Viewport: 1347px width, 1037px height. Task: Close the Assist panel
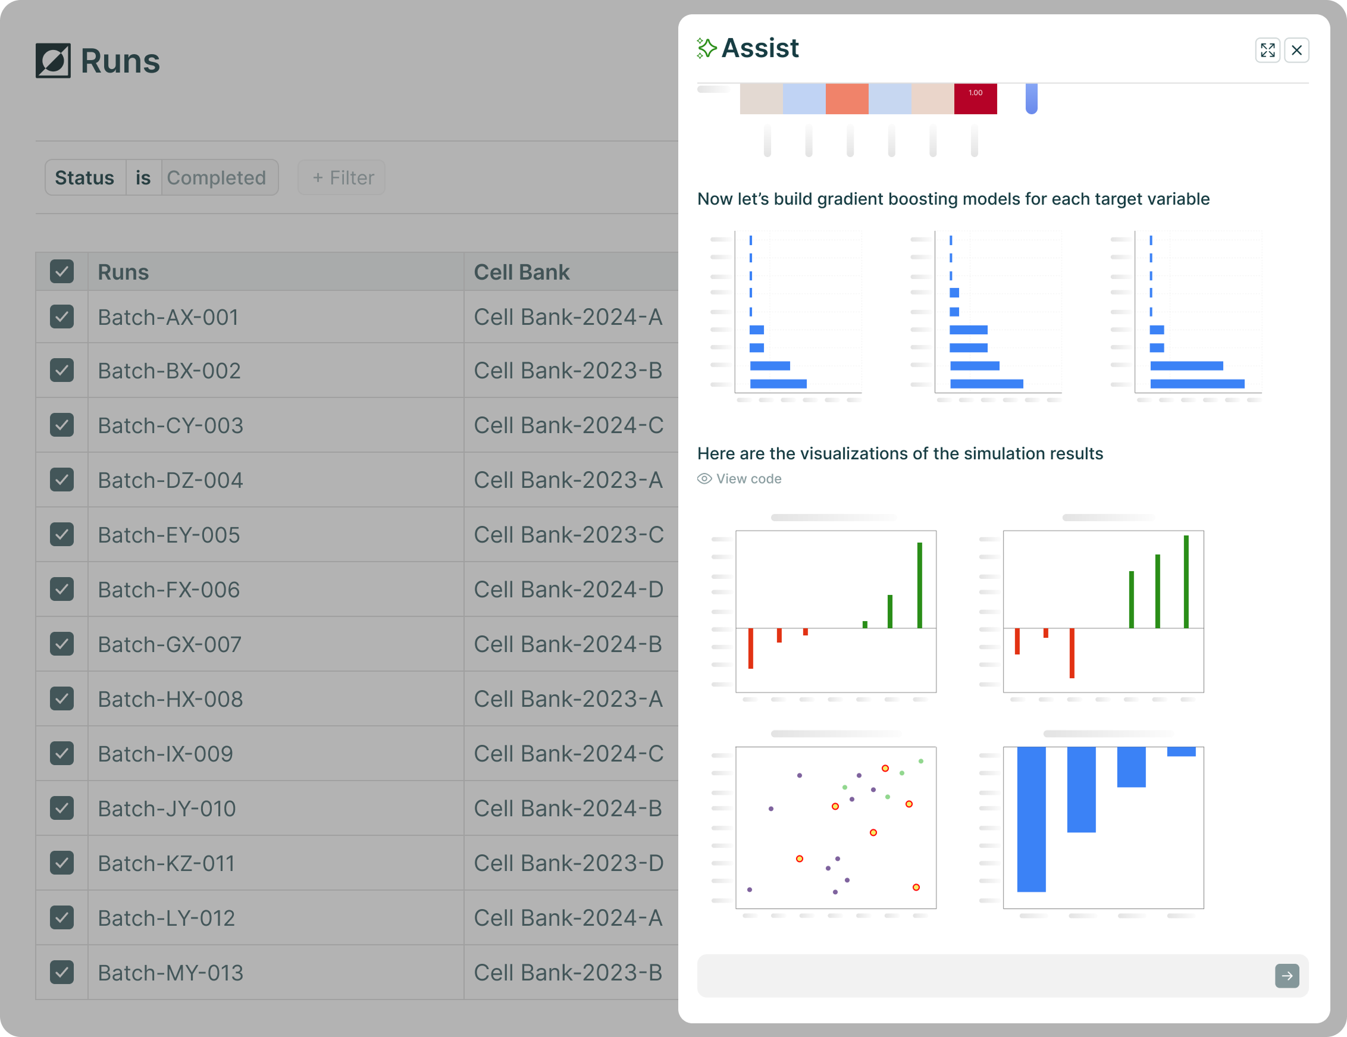1296,50
